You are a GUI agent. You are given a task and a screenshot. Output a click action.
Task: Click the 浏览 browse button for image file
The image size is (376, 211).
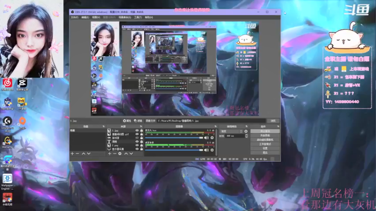(x=273, y=121)
